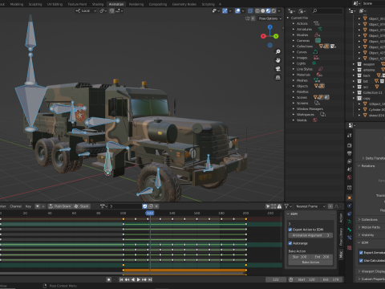385x289 pixels.
Task: Click the green Y axis gizmo
Action: point(276,36)
